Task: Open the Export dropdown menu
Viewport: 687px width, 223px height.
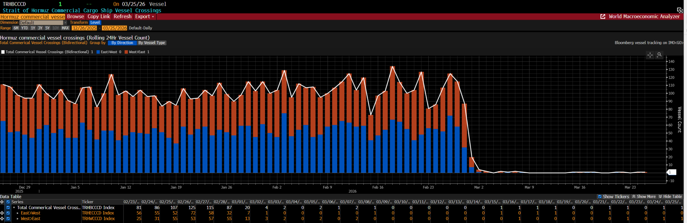Action: [x=145, y=16]
